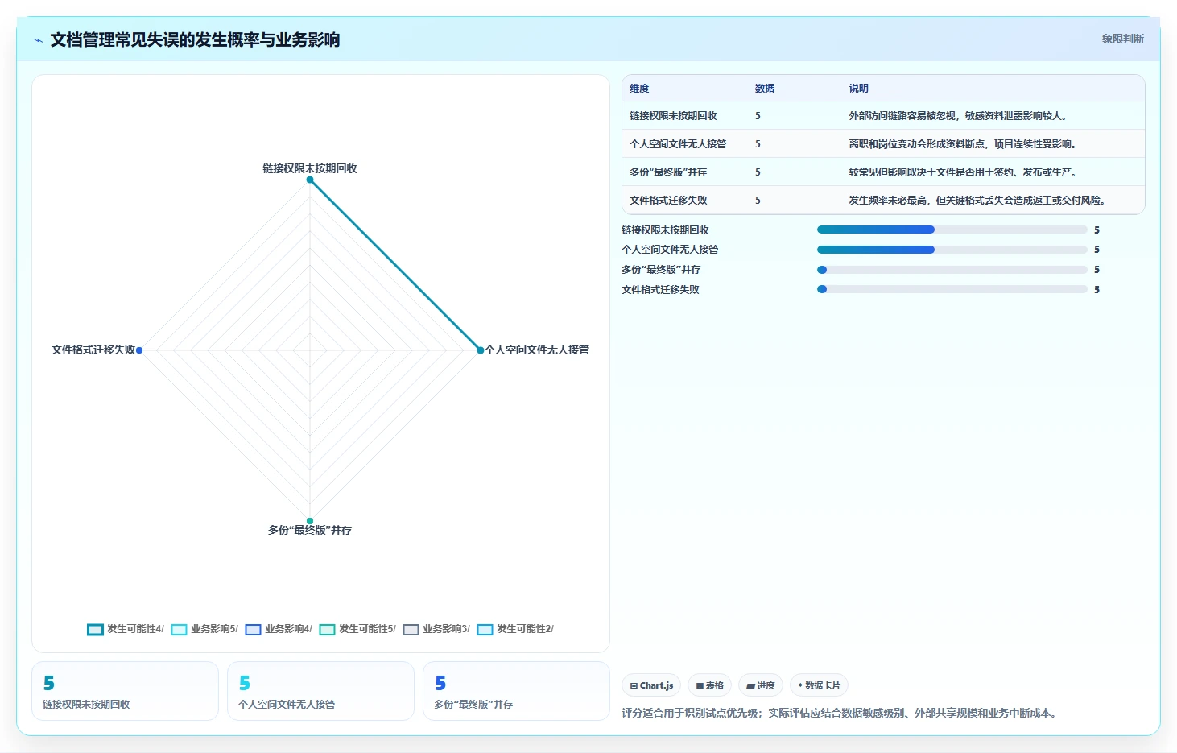Click the lightning icon beside the page title

pos(38,40)
